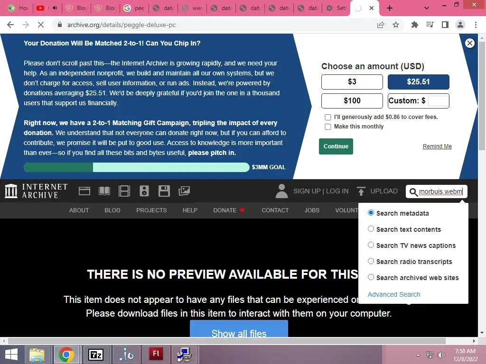Click the user avatar icon
Screen dimensions: 486x364
[281, 191]
